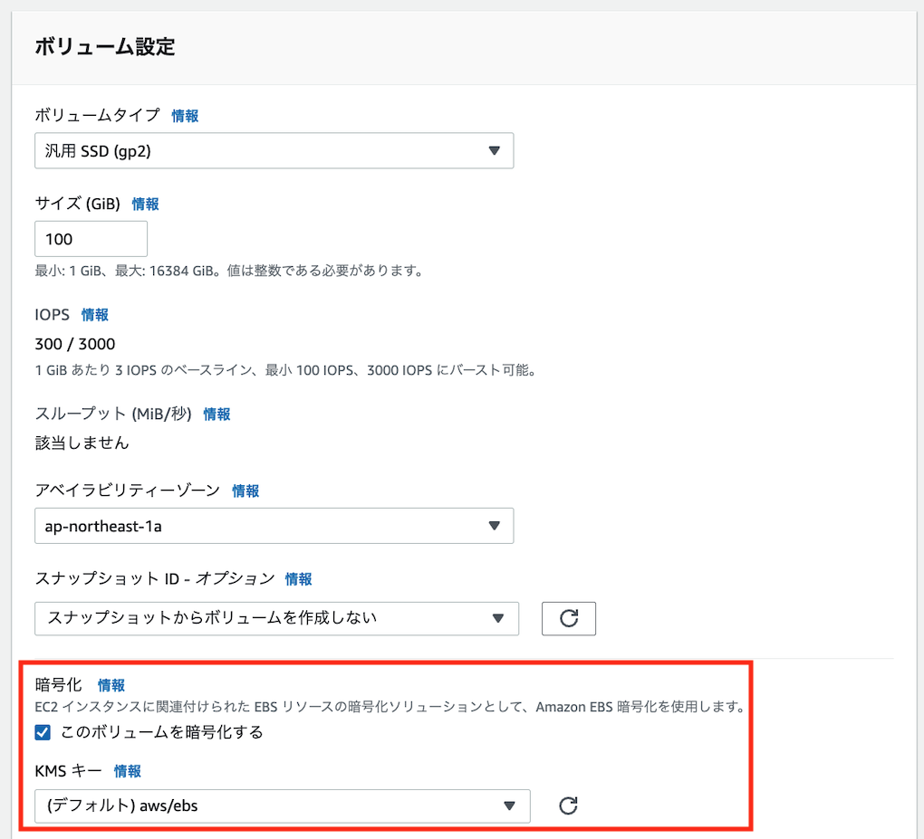924x839 pixels.
Task: Open 情報 link next to サイズ (GiB)
Action: pyautogui.click(x=146, y=205)
